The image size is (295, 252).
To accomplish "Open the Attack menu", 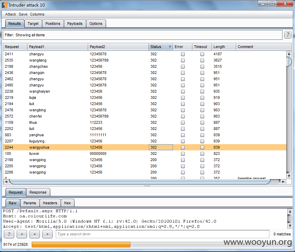I will pos(10,14).
